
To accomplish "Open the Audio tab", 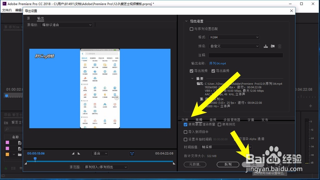I will pos(213,120).
